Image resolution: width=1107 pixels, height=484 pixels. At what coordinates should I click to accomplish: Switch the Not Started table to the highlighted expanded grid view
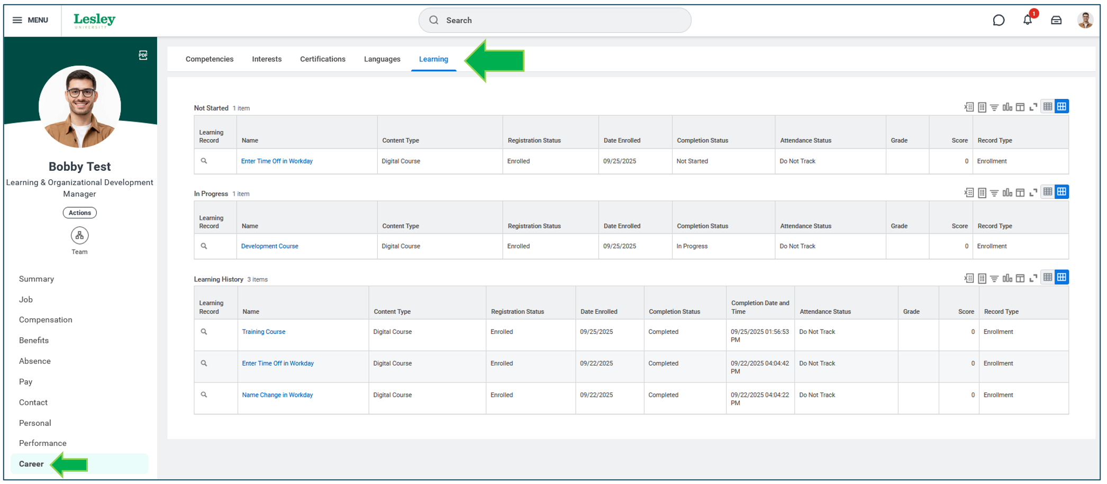point(1061,106)
